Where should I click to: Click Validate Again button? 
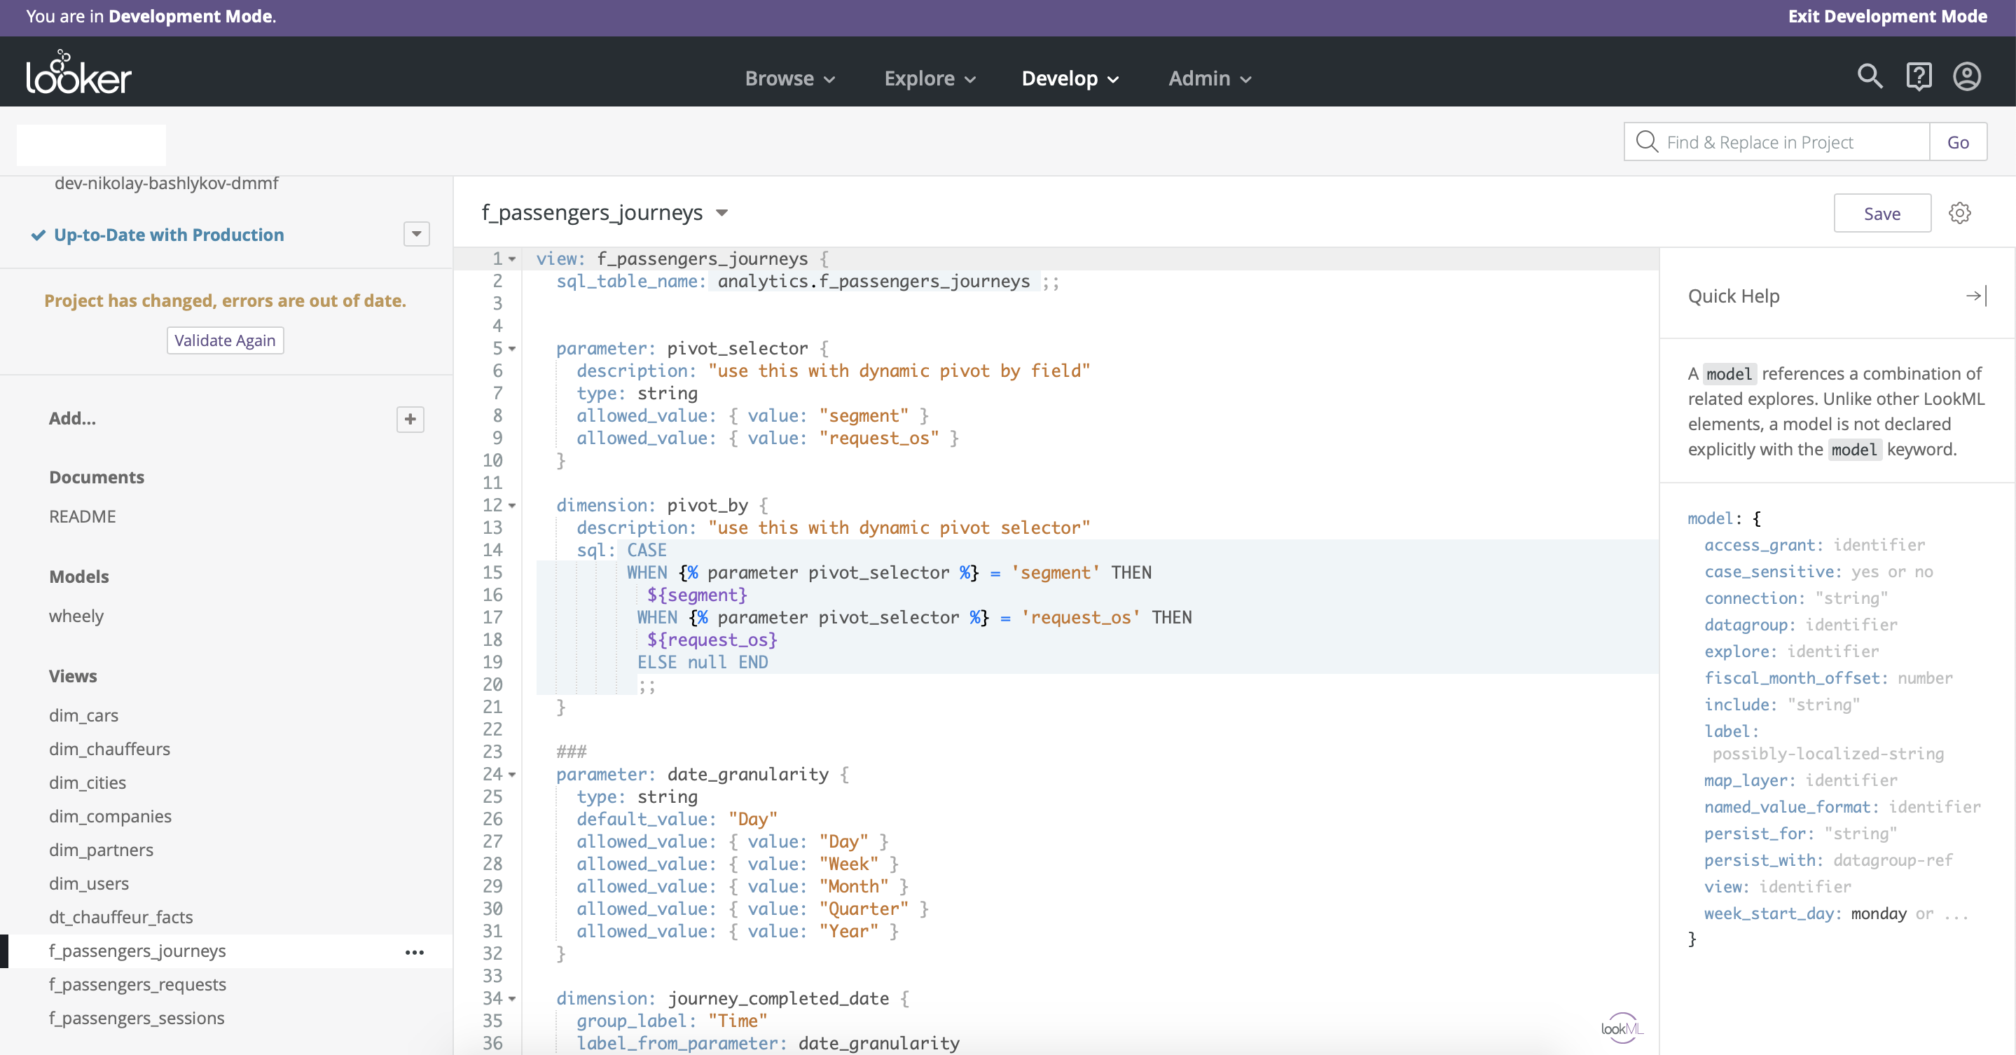(x=225, y=340)
